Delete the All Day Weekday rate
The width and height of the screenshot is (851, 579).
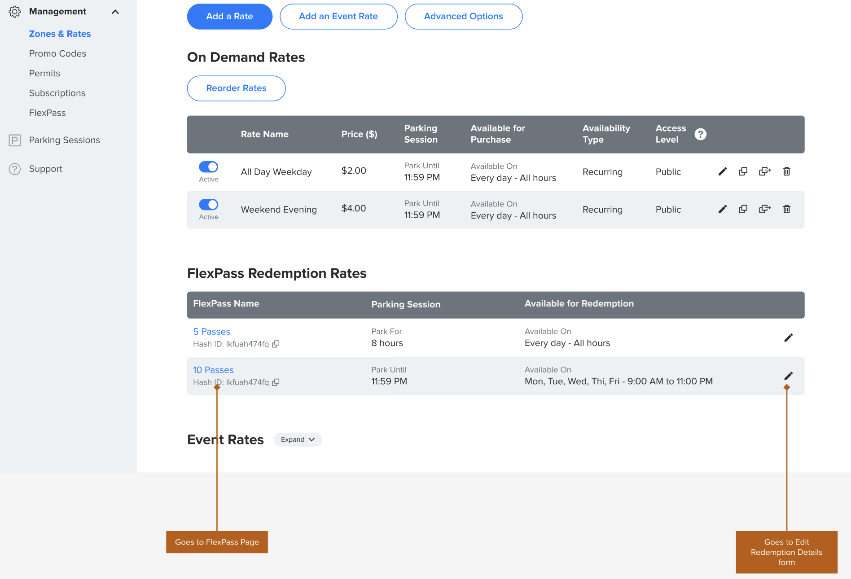click(x=786, y=171)
